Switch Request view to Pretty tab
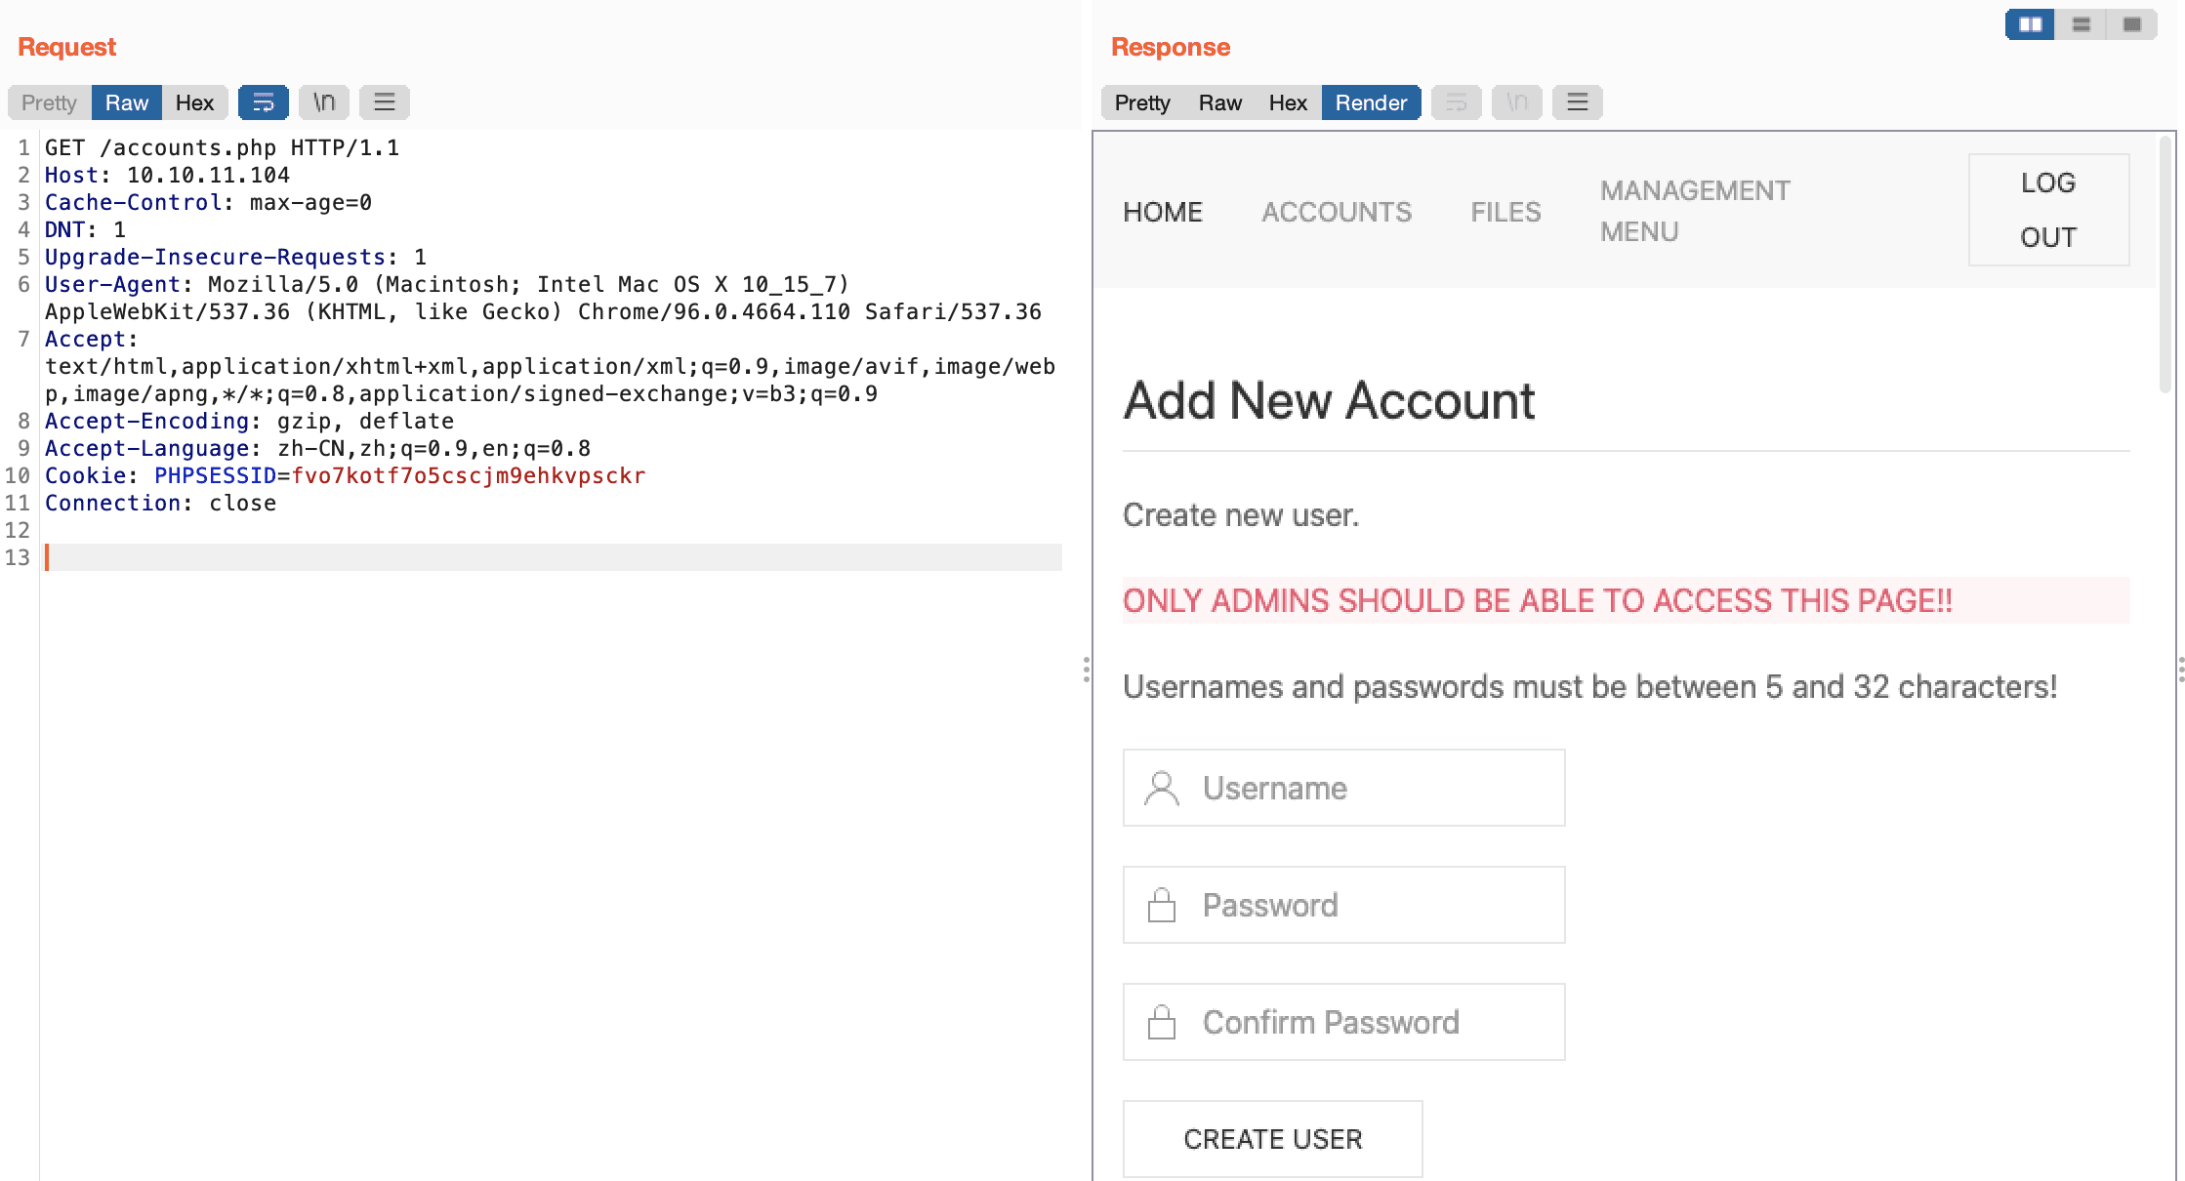Viewport: 2185px width, 1181px height. (49, 102)
